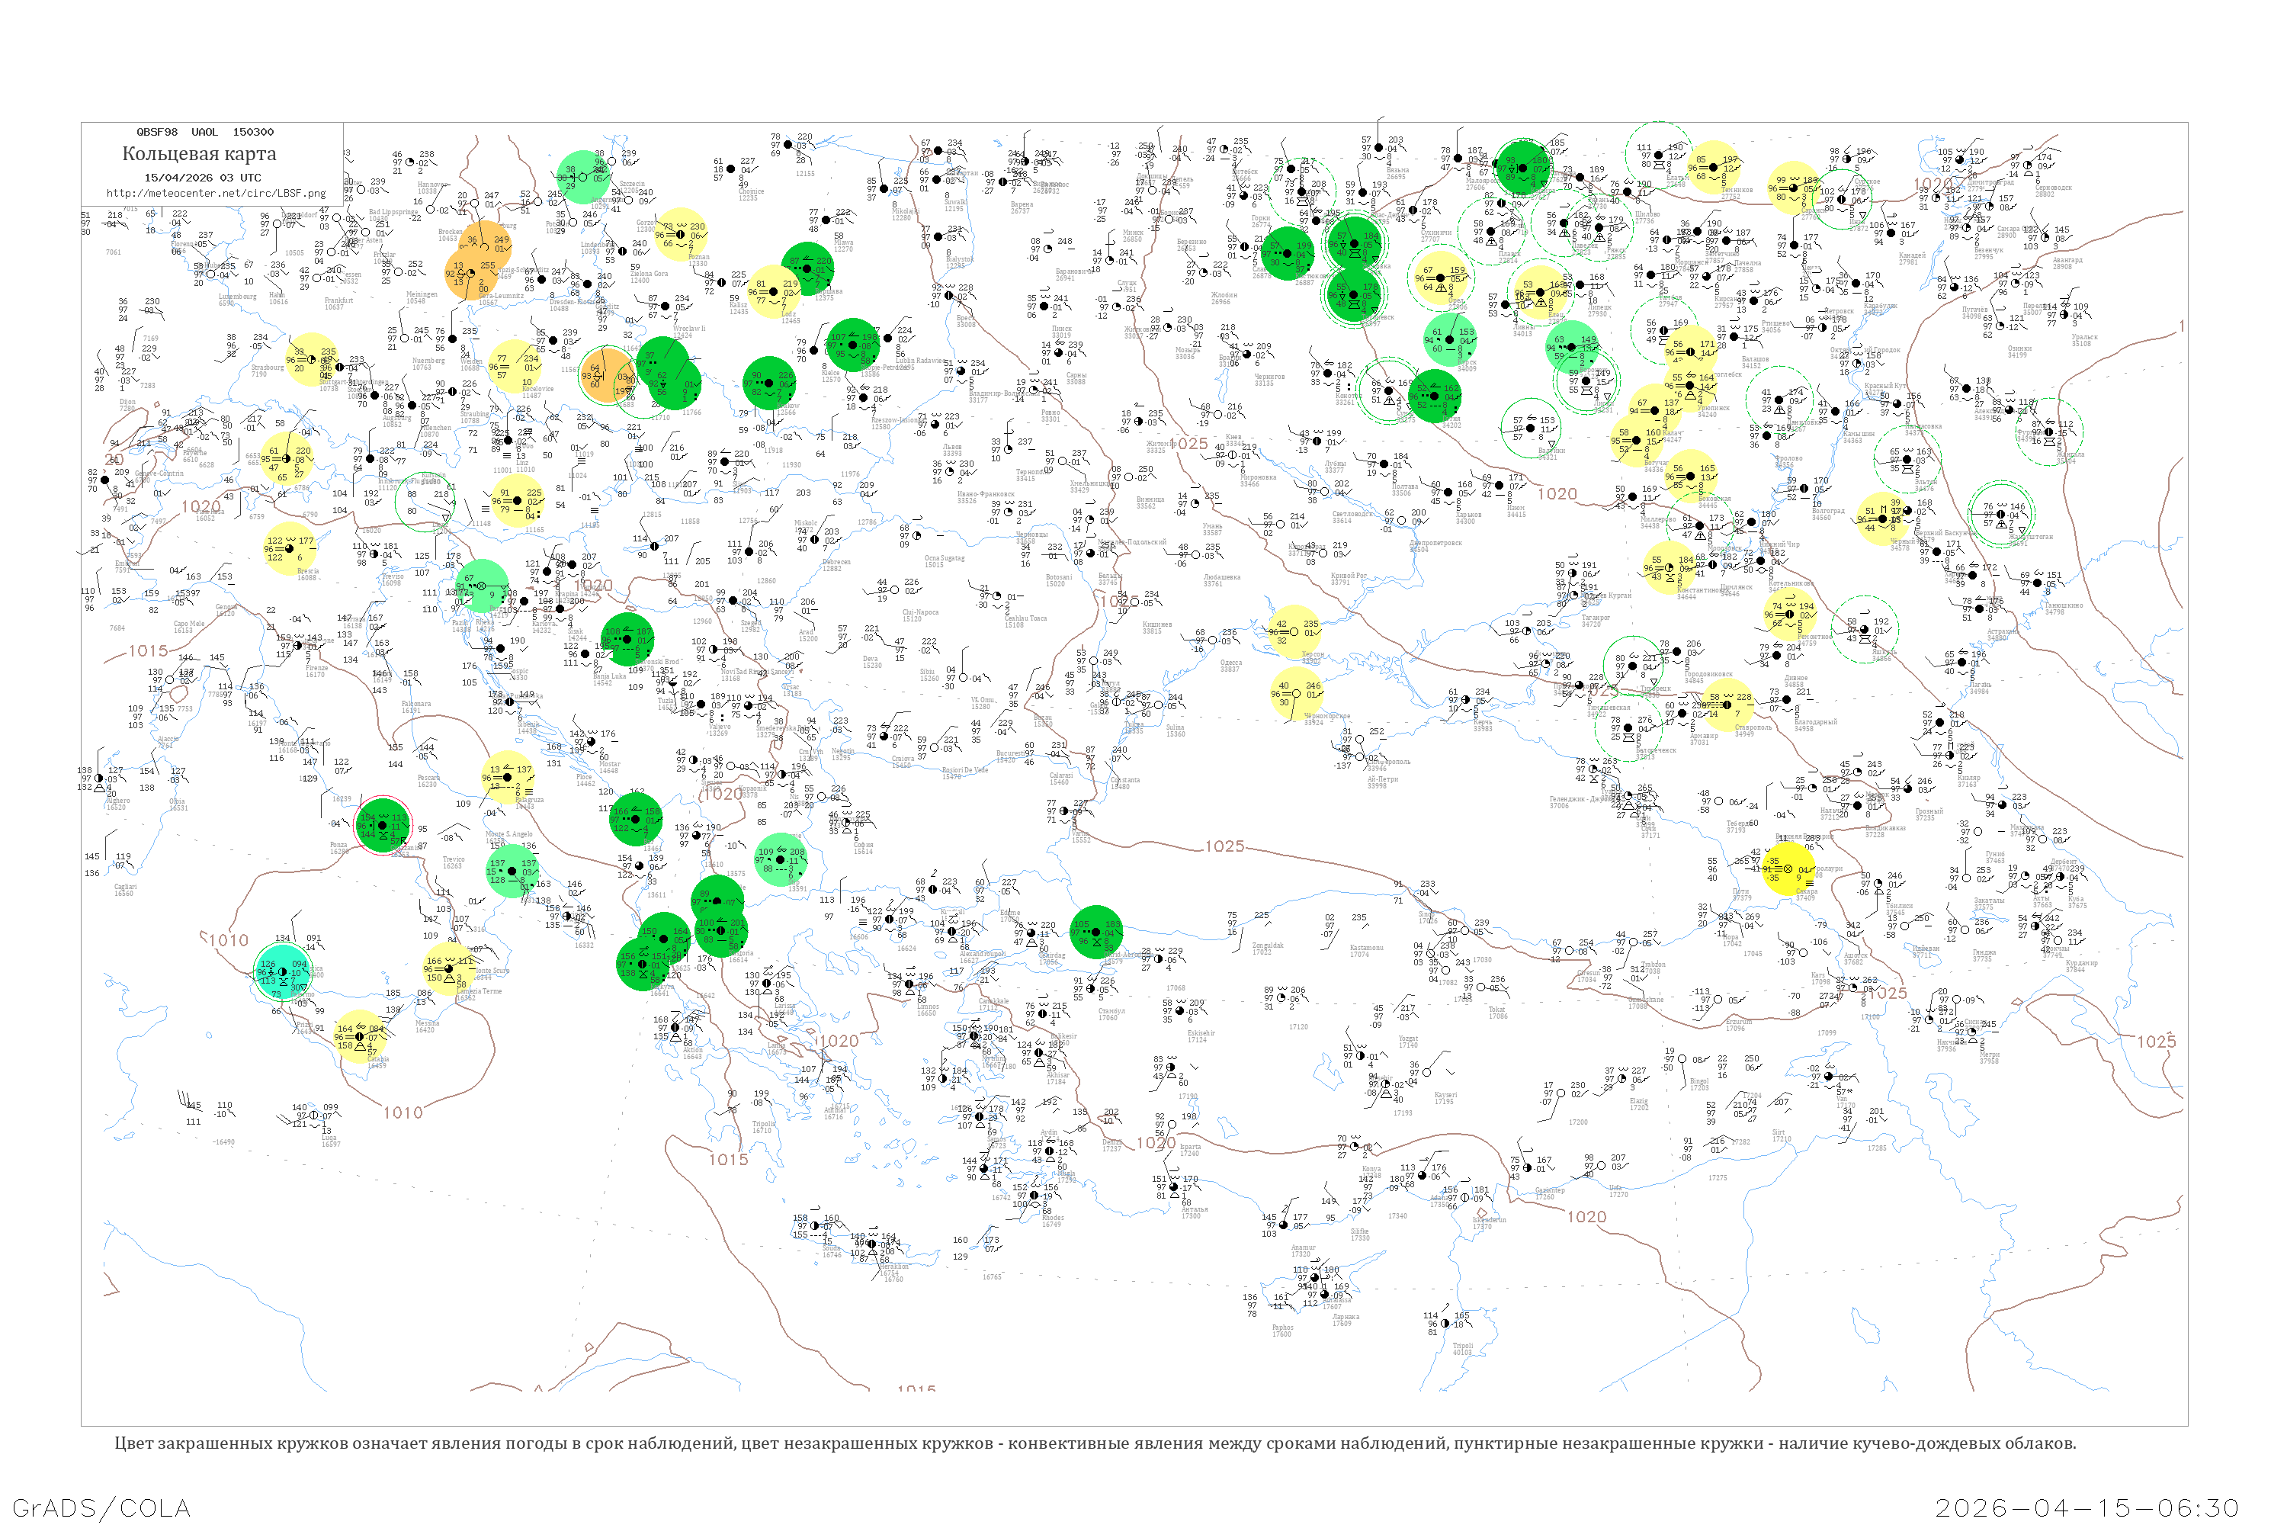Click the Russian legend caption below map
Image resolution: width=2287 pixels, height=1525 pixels.
(1095, 1443)
